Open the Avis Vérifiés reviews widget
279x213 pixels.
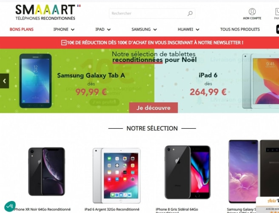(268, 205)
